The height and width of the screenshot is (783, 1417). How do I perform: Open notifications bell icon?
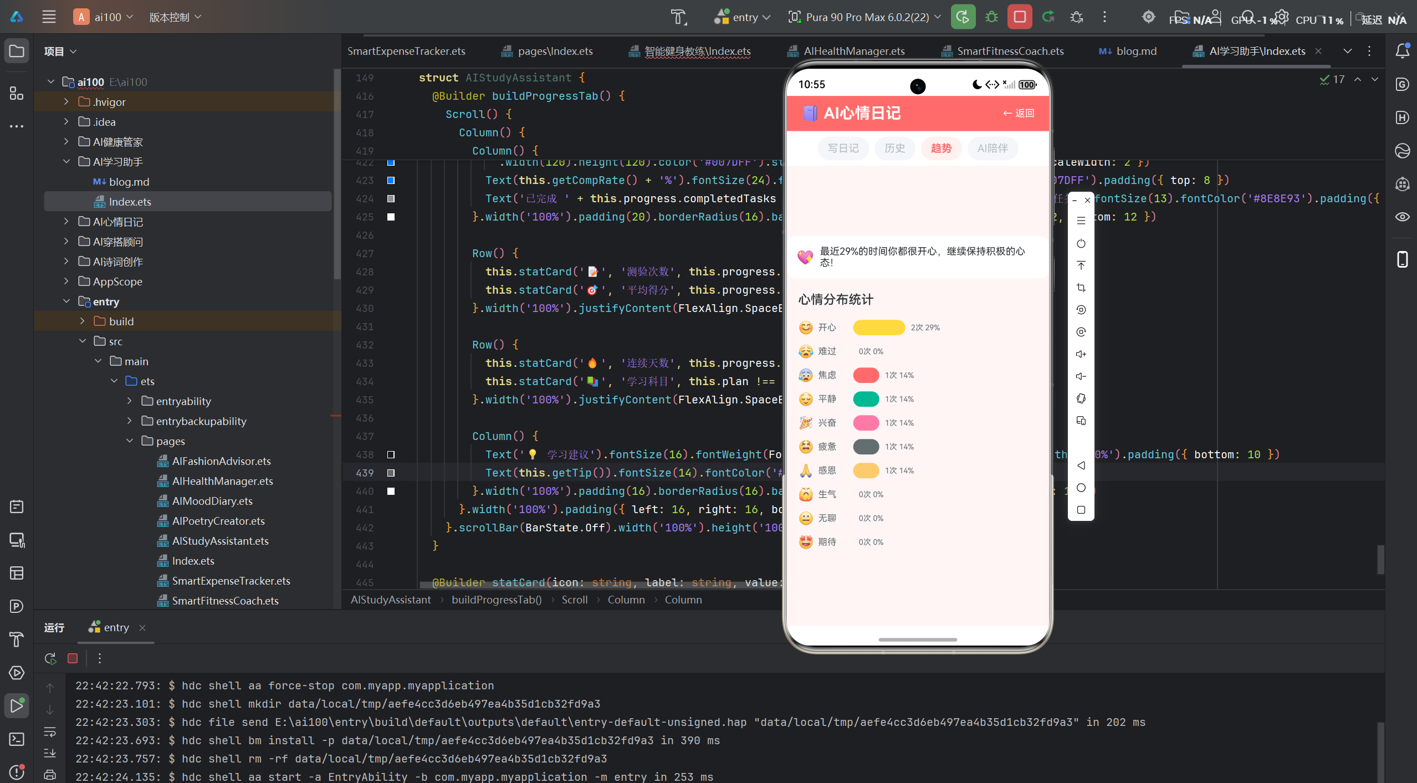click(1402, 51)
